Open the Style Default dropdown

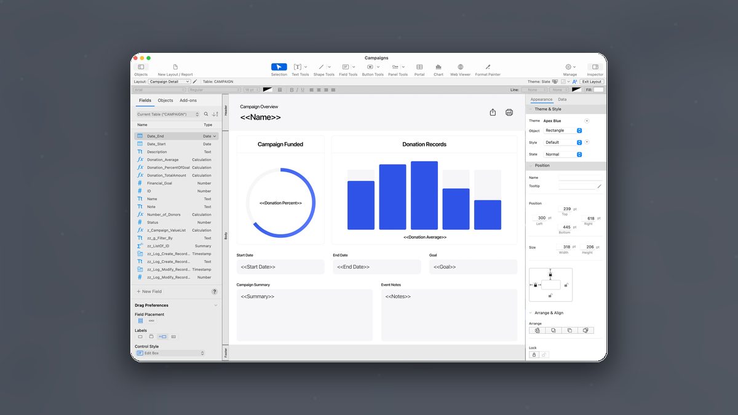(x=562, y=142)
